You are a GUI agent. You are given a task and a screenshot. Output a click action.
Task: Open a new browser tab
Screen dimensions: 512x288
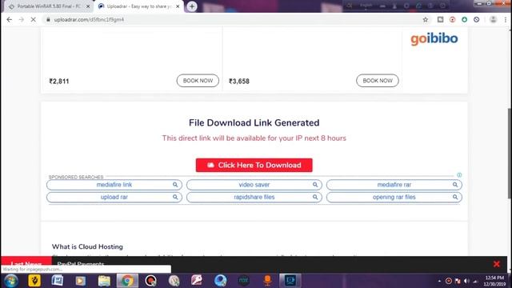[x=192, y=6]
